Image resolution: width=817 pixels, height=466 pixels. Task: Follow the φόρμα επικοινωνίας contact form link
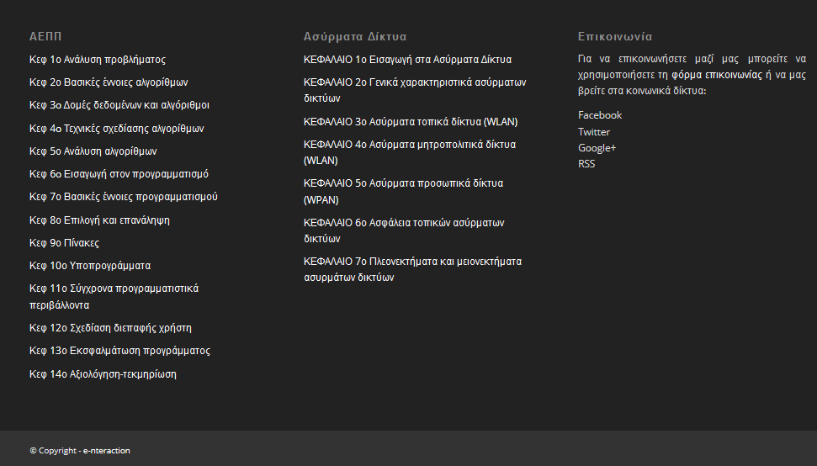(x=716, y=75)
